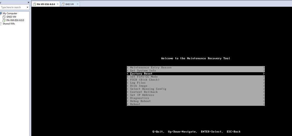This screenshot has width=292, height=136.
Task: Click the VM icon on the PA-VM-ESX-8.0.0 tab
Action: tap(34, 4)
